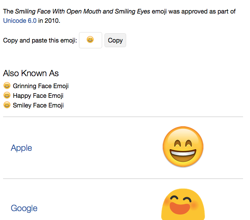
Task: Click the 'in 2010.' text after the Unicode link
Action: [49, 21]
